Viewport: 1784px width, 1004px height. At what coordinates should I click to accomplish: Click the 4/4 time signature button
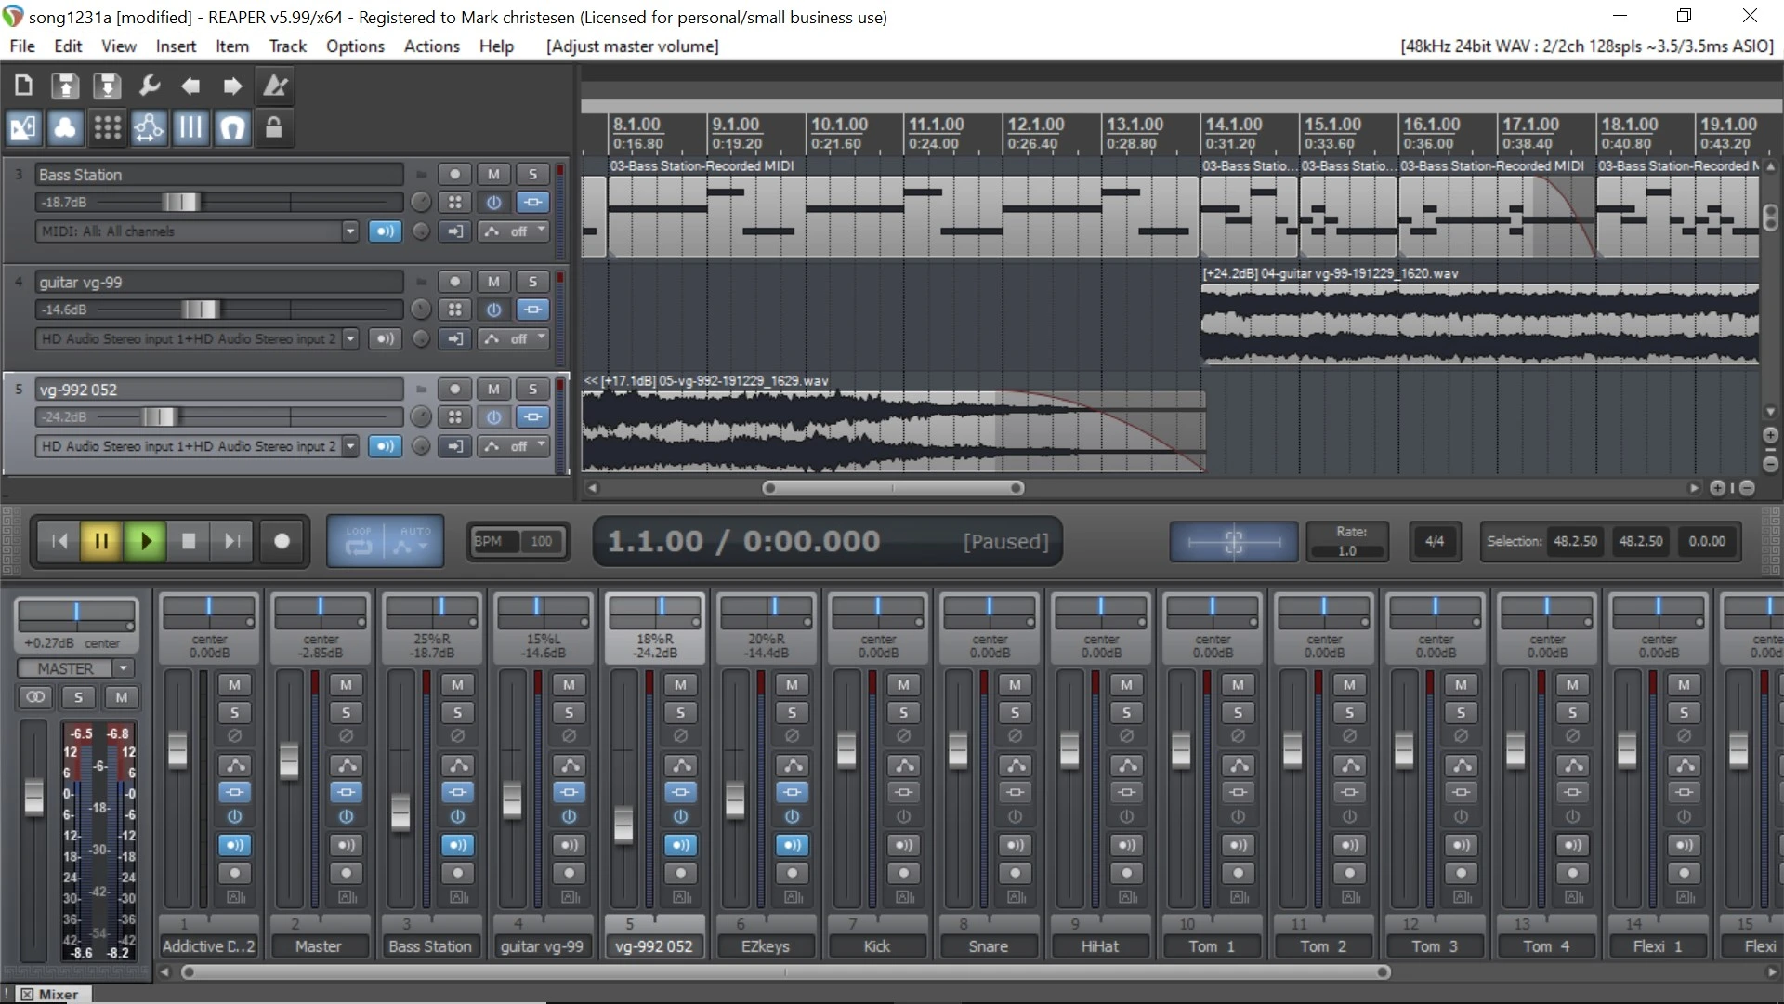[x=1434, y=541]
